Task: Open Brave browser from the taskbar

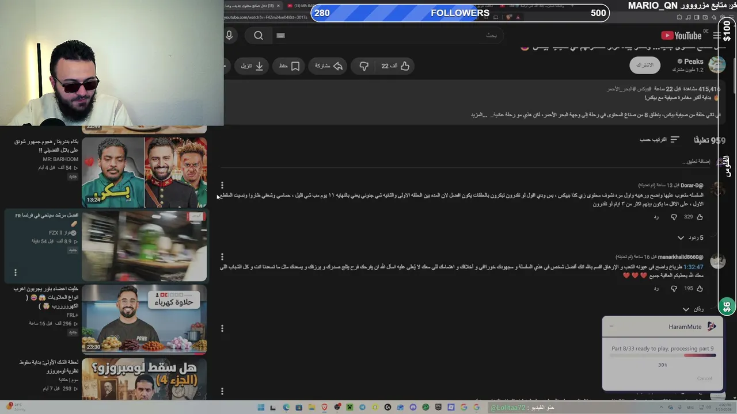Action: point(324,408)
